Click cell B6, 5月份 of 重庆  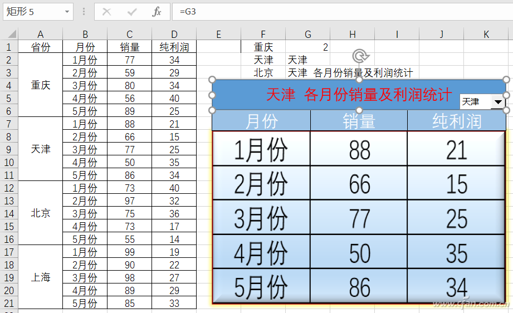tap(85, 111)
